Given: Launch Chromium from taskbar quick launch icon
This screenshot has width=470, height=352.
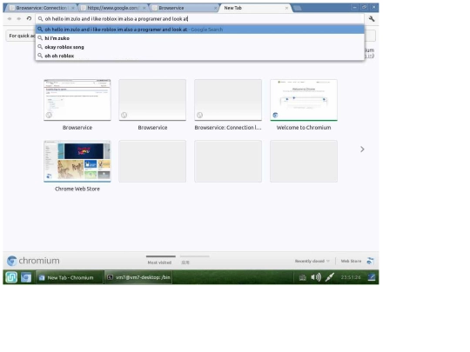Looking at the screenshot, I should click(x=26, y=277).
